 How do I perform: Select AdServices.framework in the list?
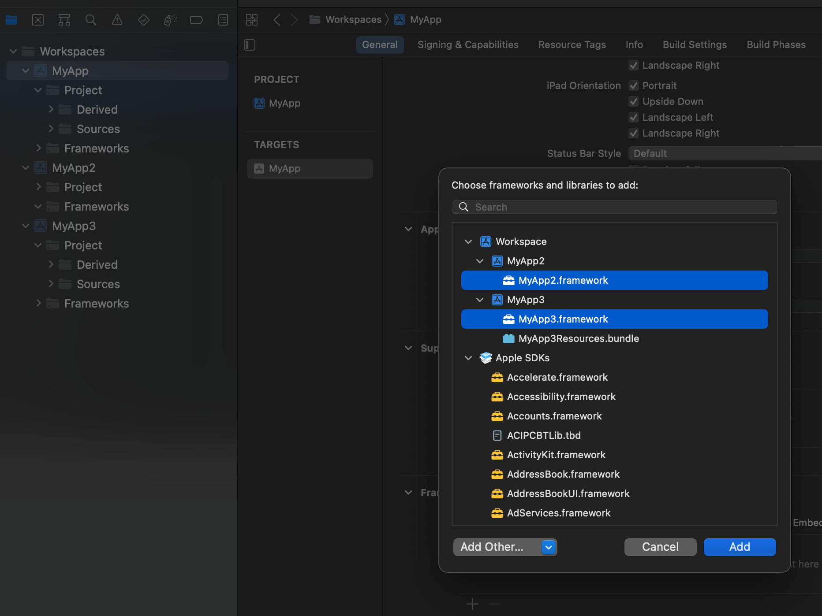[615, 513]
